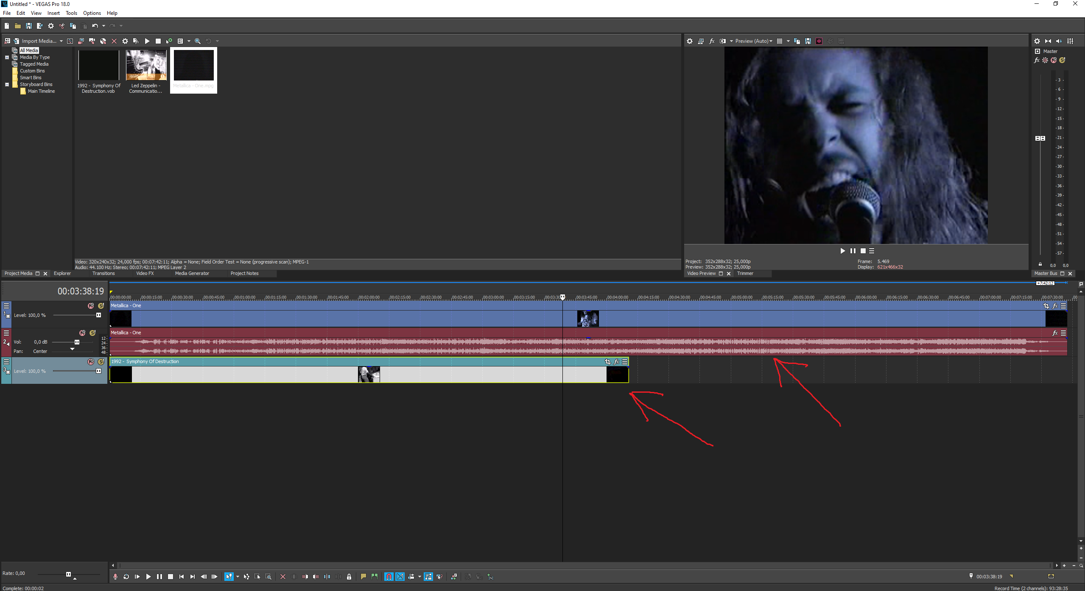Collapse the Storyboard Bins tree node
The image size is (1085, 591).
(7, 84)
